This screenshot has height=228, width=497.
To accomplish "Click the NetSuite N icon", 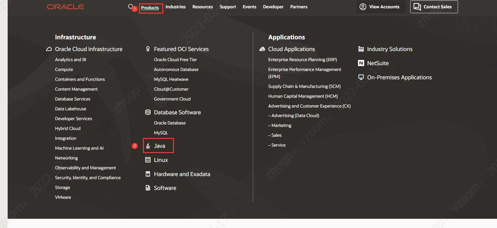I will (x=361, y=63).
